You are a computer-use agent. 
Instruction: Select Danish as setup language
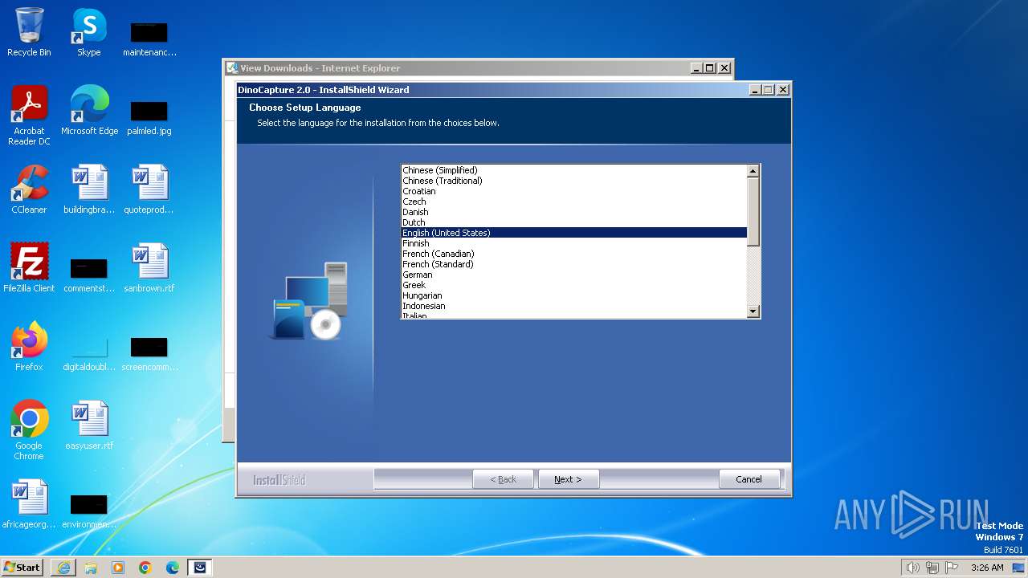tap(574, 212)
